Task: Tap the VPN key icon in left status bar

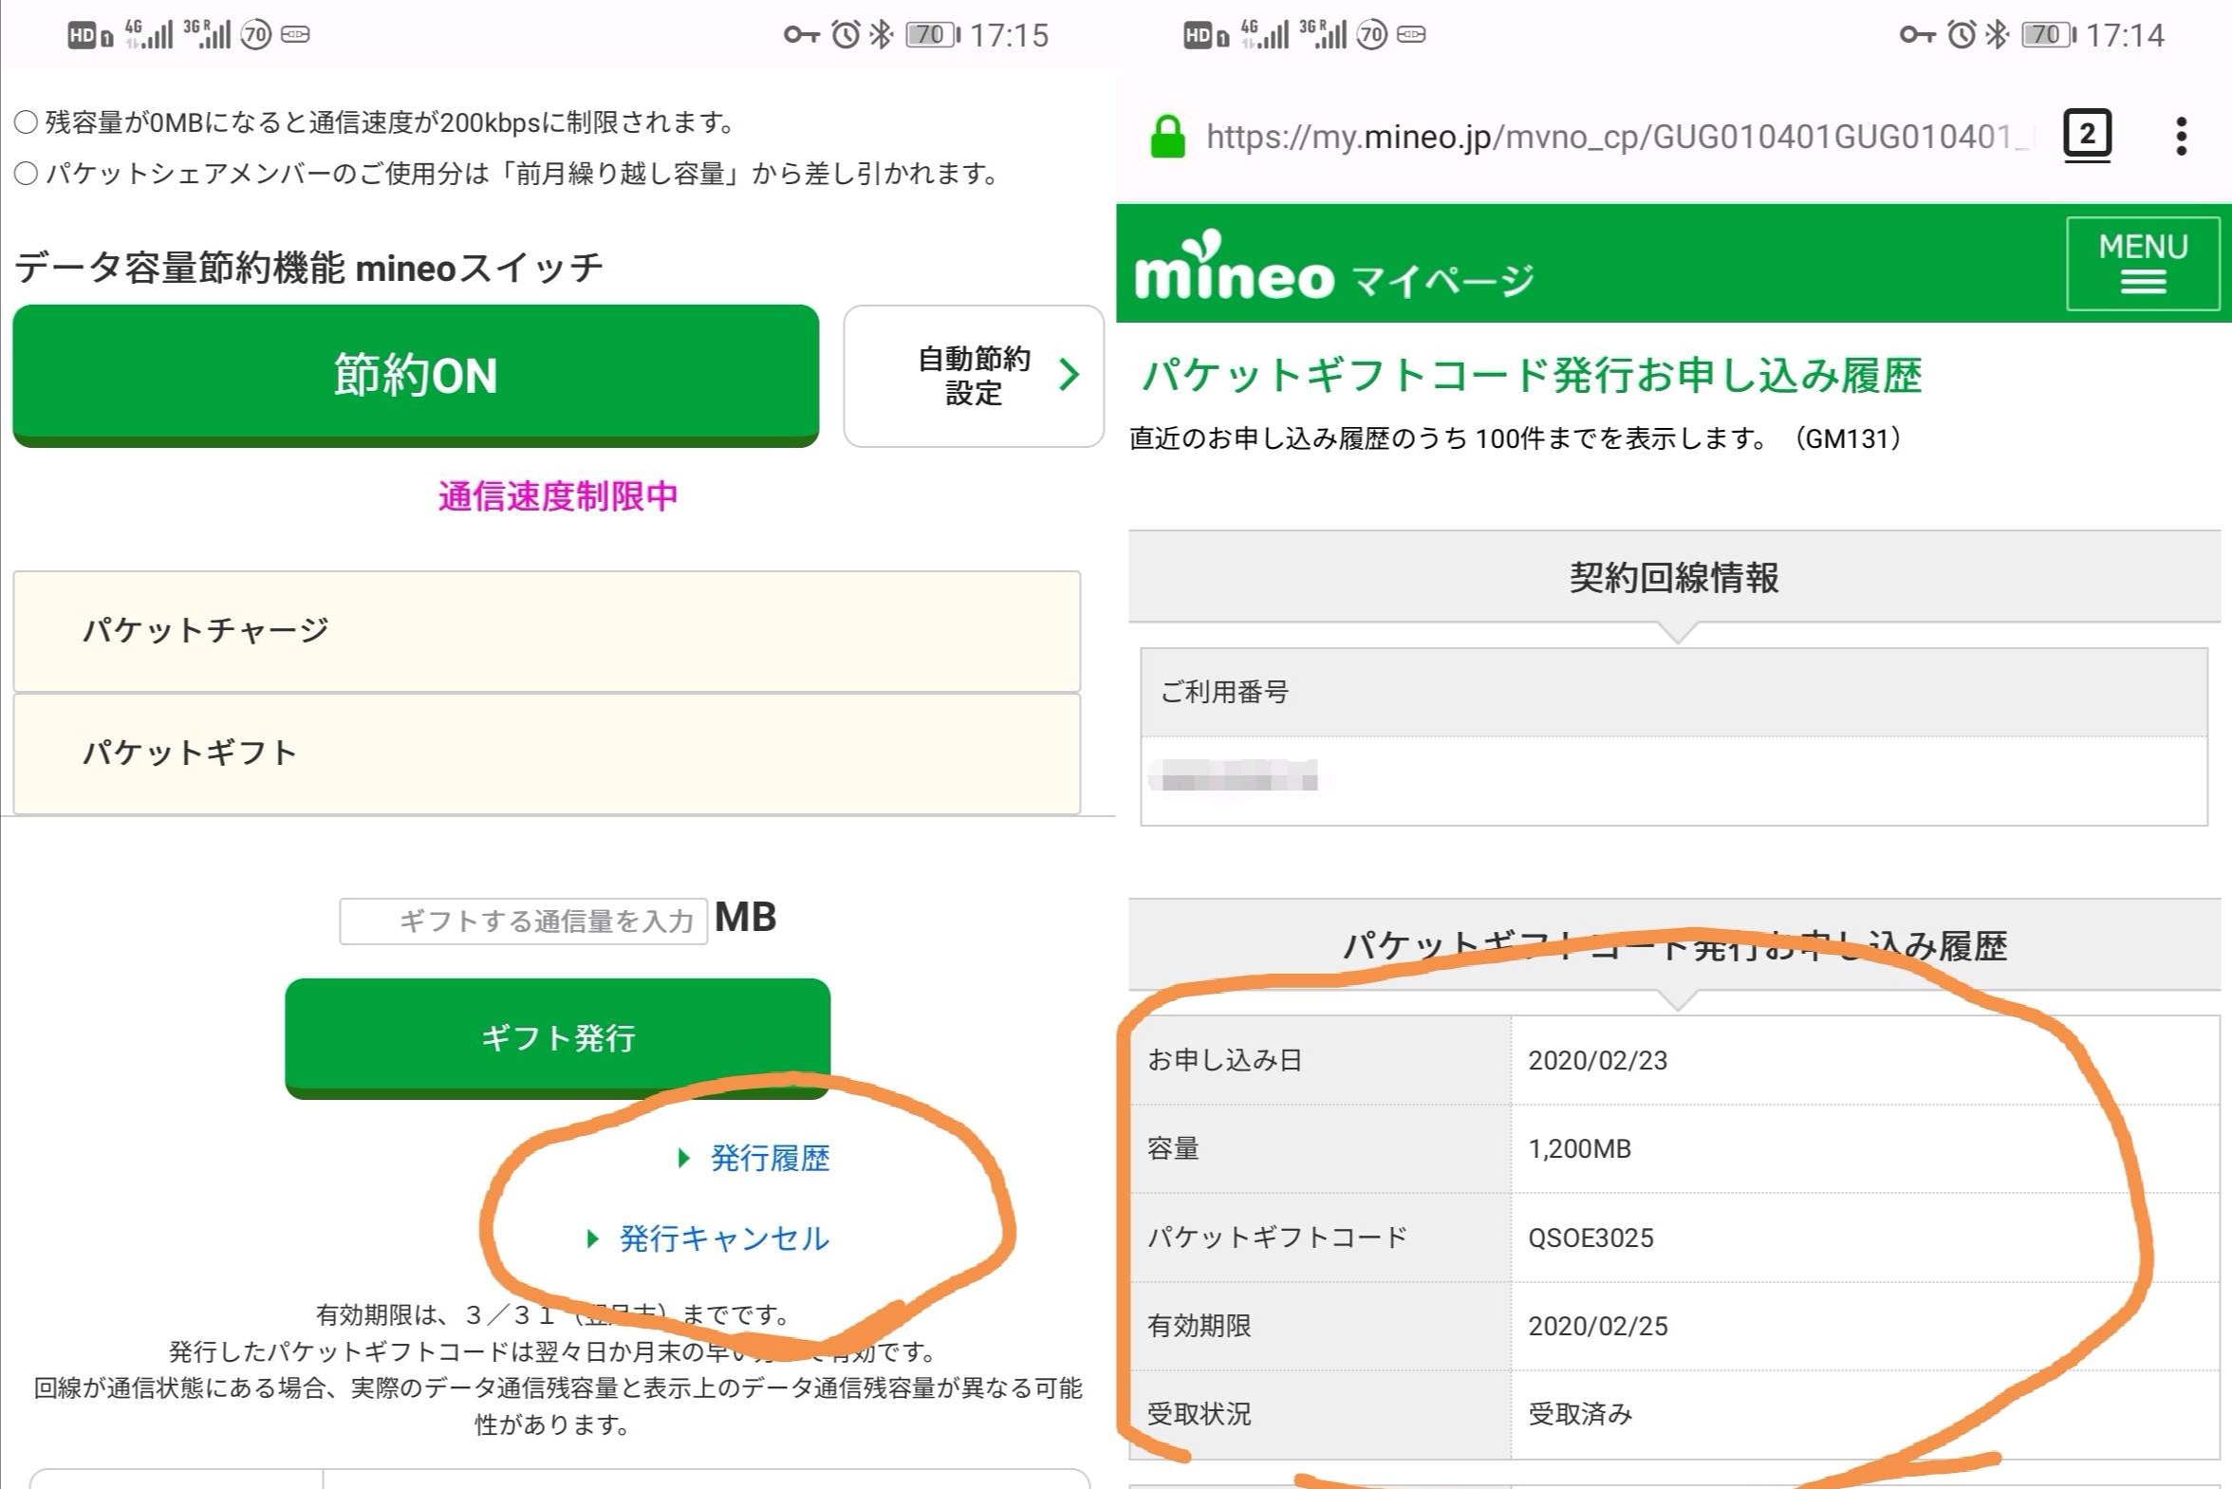Action: [x=800, y=35]
